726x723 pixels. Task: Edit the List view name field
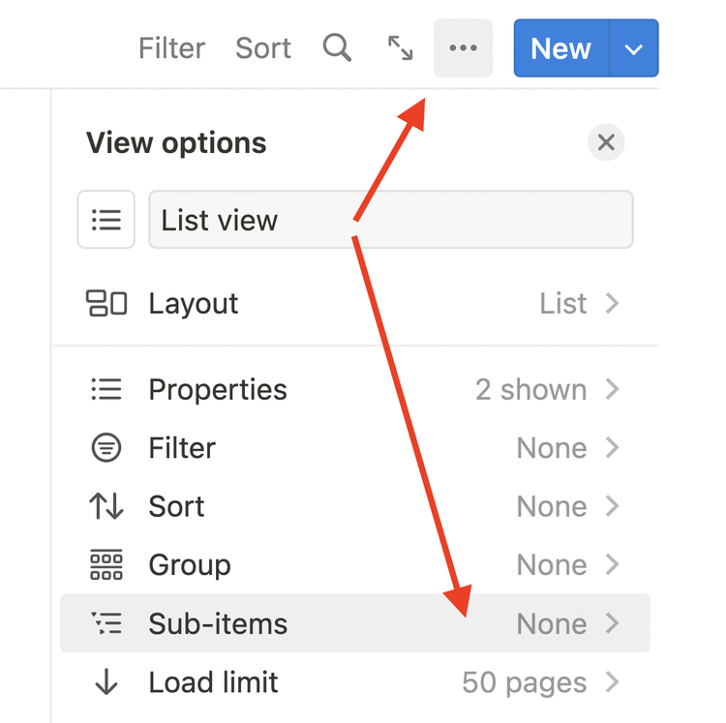tap(391, 220)
